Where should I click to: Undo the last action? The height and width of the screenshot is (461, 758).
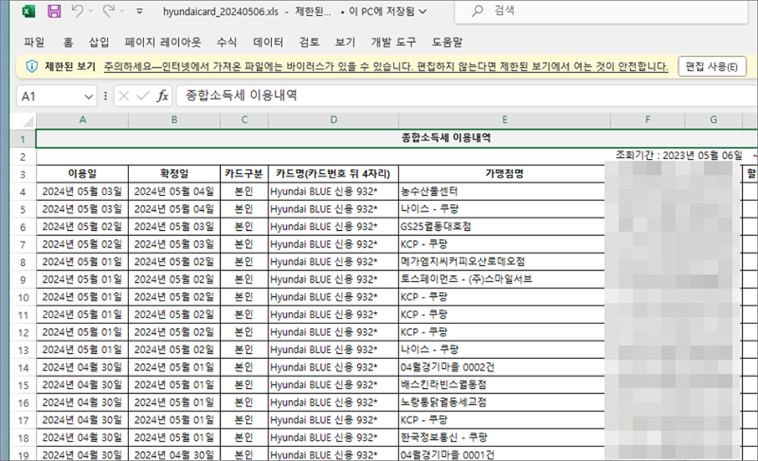coord(77,11)
